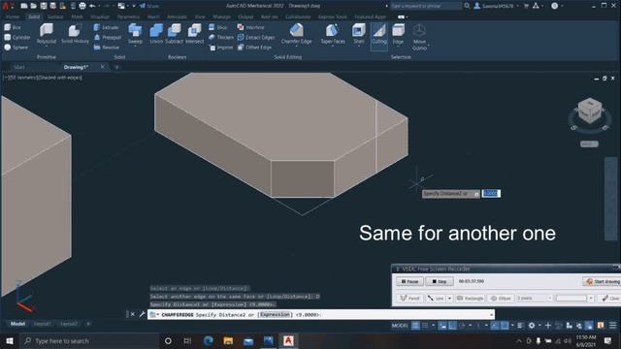
Task: Expand the Chamfer Edge dropdown arrow
Action: point(296,46)
